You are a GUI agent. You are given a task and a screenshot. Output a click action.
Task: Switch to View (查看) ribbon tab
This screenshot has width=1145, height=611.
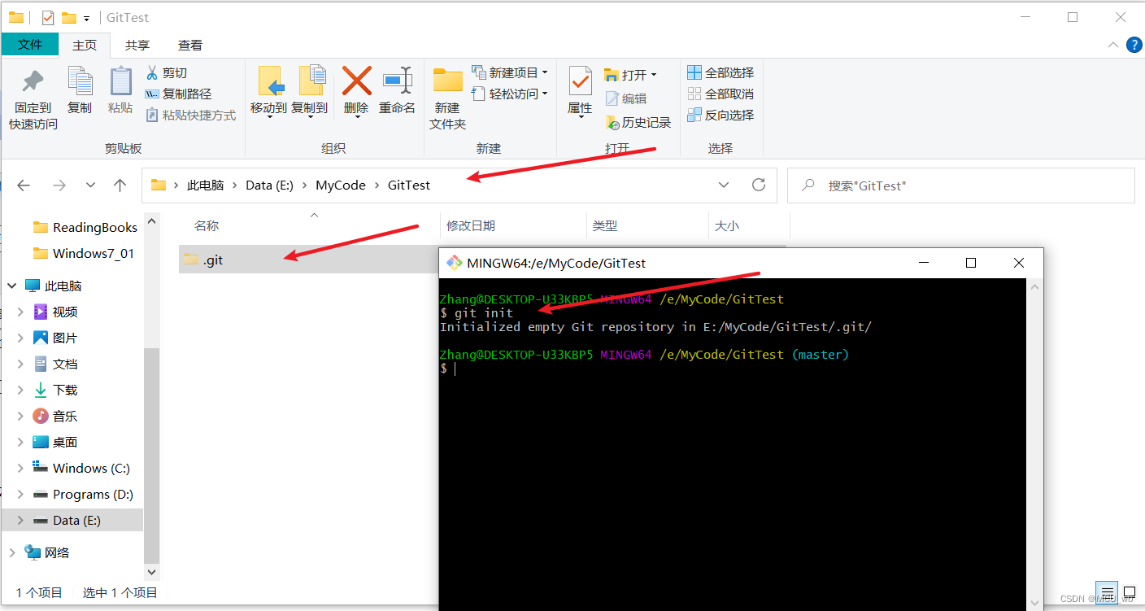click(190, 46)
